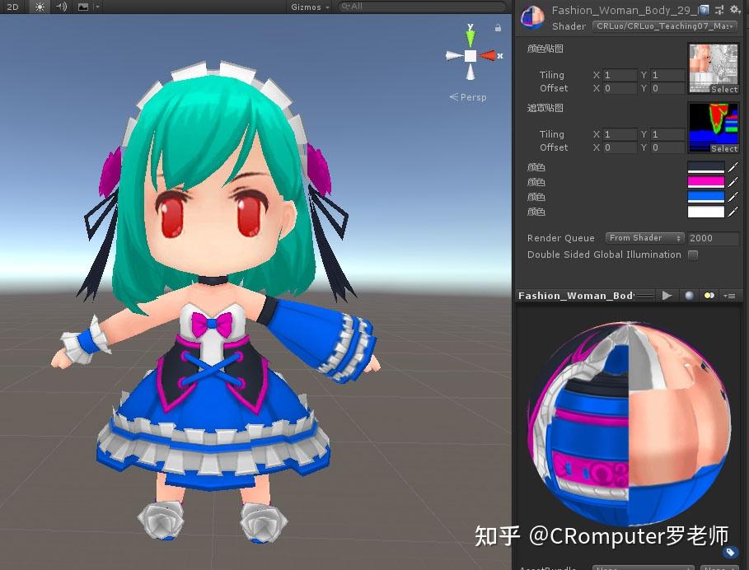
Task: Toggle preview lighting in the material preview
Action: tap(709, 296)
